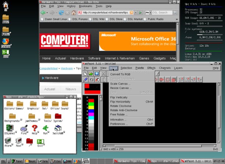225x164 pixels.
Task: Click flip selection horizontally toolbar icon
Action: 187,79
